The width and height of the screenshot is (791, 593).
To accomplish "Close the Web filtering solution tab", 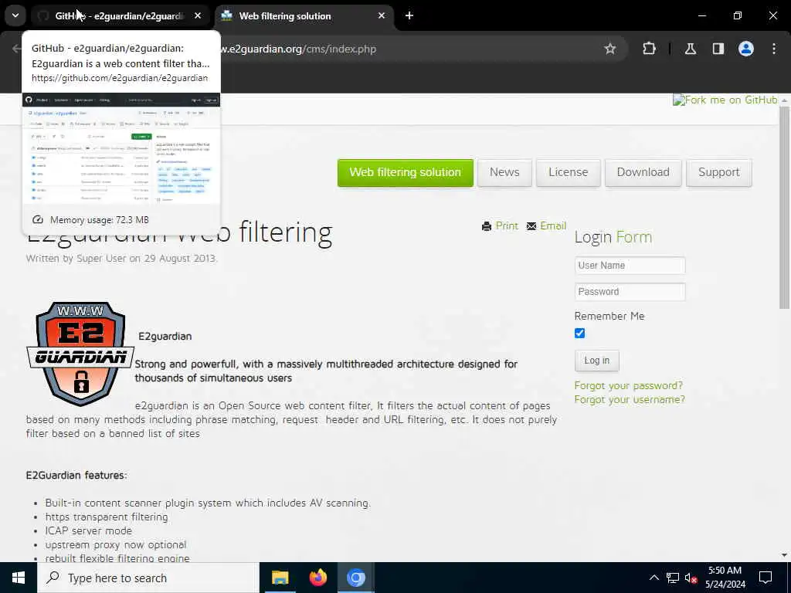I will (382, 15).
